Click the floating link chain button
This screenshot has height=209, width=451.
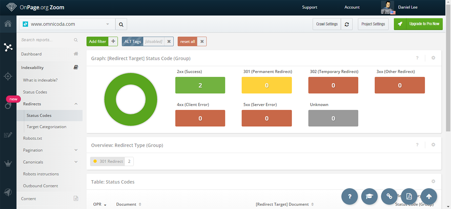click(389, 196)
